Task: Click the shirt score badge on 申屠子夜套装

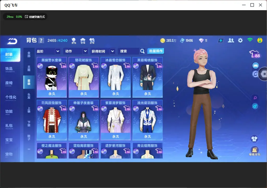Action: pos(95,108)
